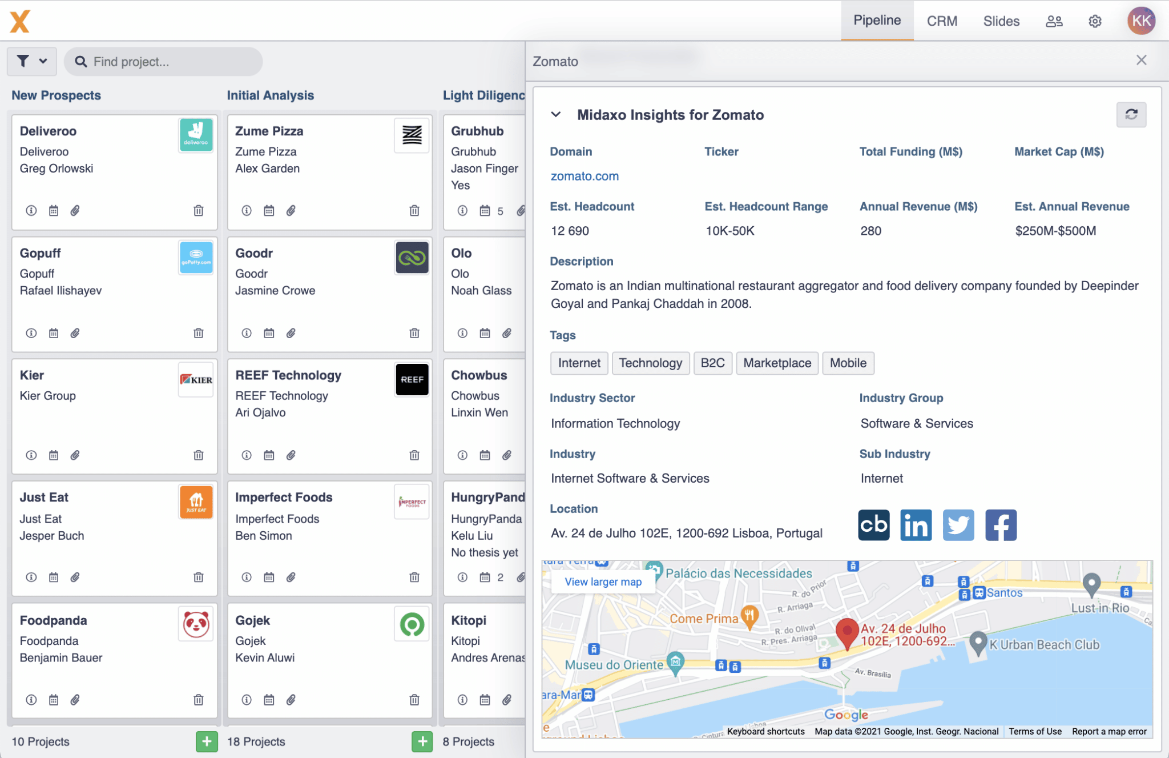Open the HungryPanda project title
The height and width of the screenshot is (758, 1169).
click(487, 498)
